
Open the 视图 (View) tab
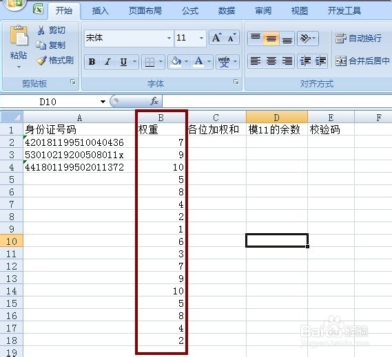[x=300, y=11]
